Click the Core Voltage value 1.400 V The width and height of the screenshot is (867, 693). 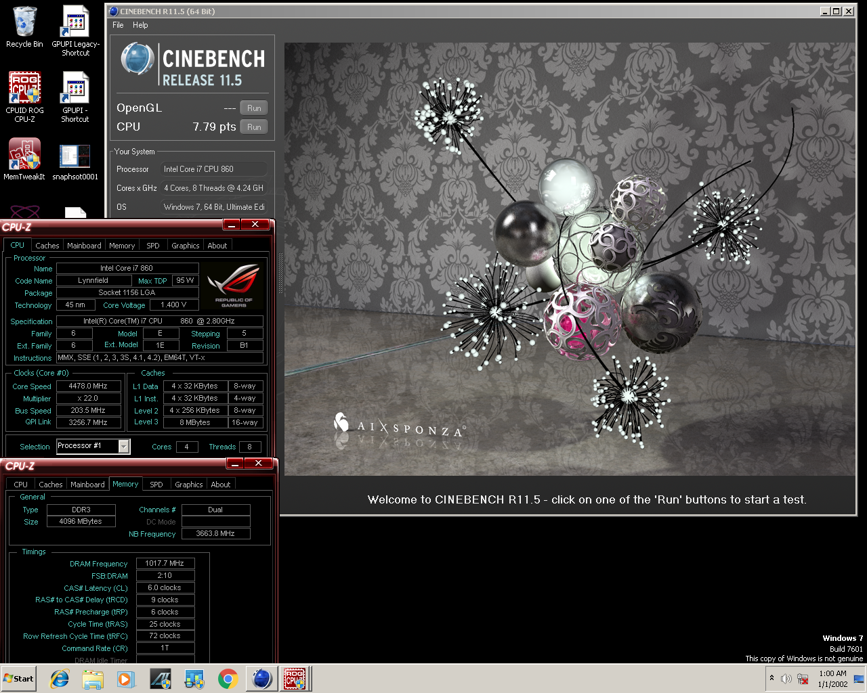(x=173, y=305)
